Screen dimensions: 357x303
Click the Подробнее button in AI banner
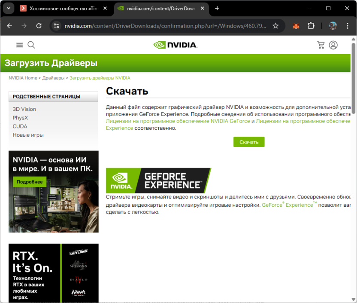pos(30,182)
